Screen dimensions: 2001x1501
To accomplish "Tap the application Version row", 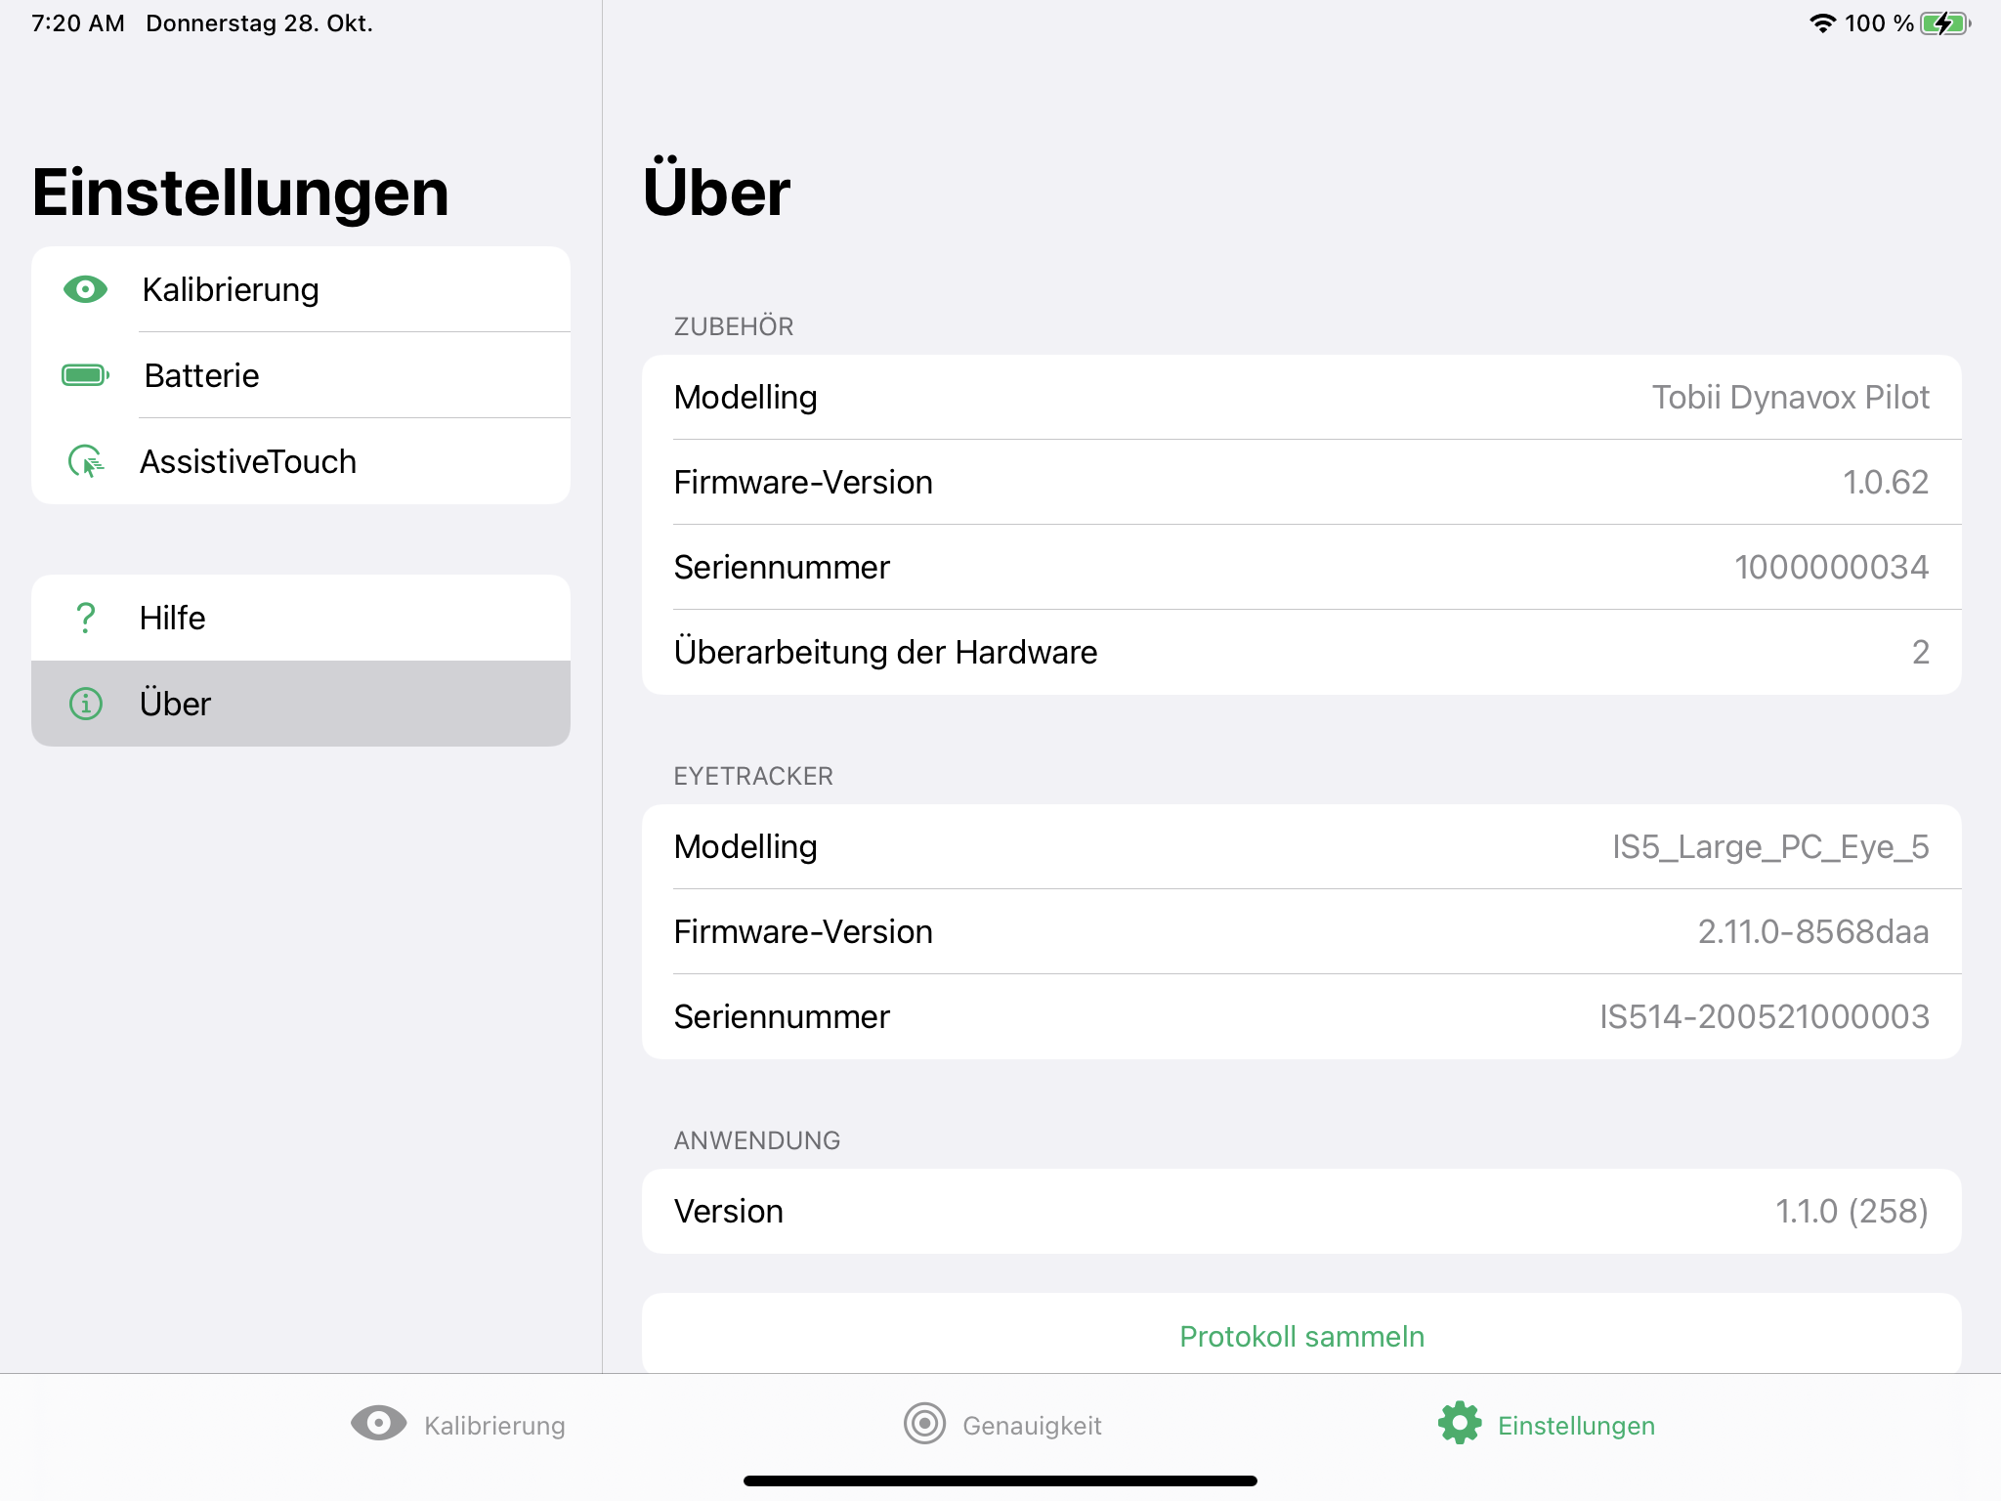I will click(1300, 1212).
